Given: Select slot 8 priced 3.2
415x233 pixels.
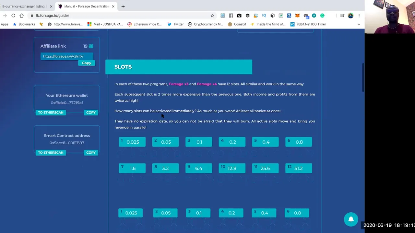Looking at the screenshot, I should (x=165, y=168).
